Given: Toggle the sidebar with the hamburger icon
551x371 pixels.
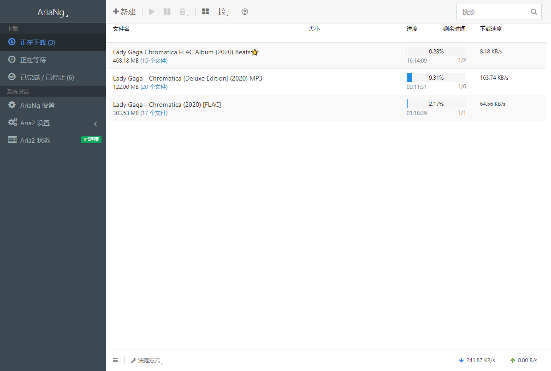Looking at the screenshot, I should [x=115, y=360].
